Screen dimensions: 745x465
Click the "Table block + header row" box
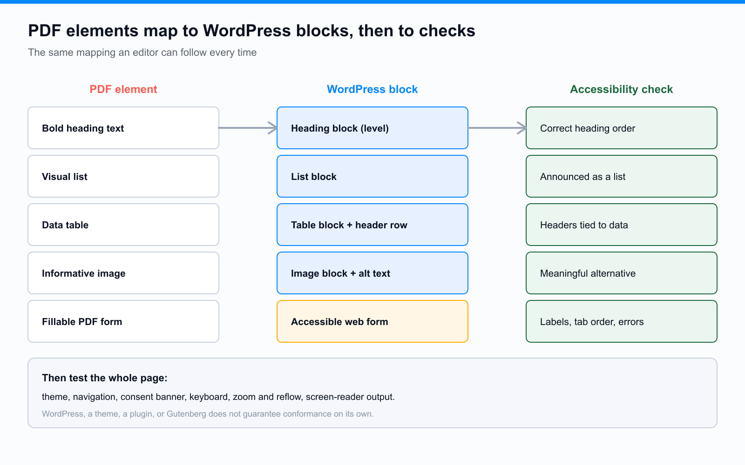(372, 225)
